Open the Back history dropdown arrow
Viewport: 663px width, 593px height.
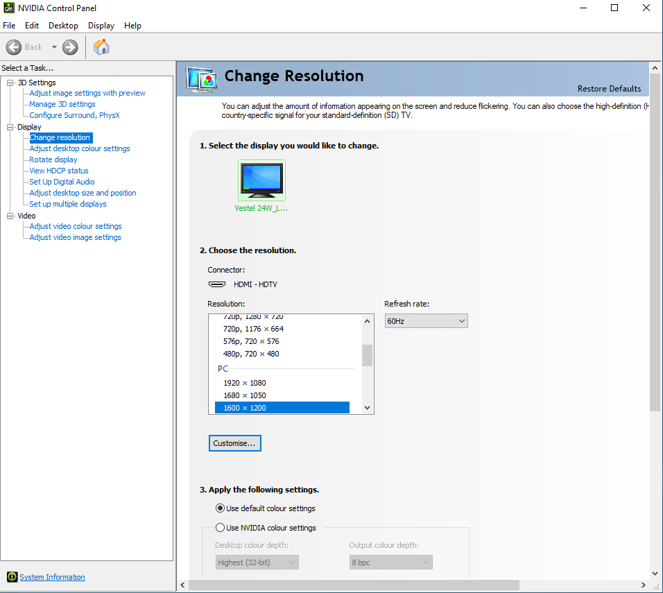[x=54, y=47]
